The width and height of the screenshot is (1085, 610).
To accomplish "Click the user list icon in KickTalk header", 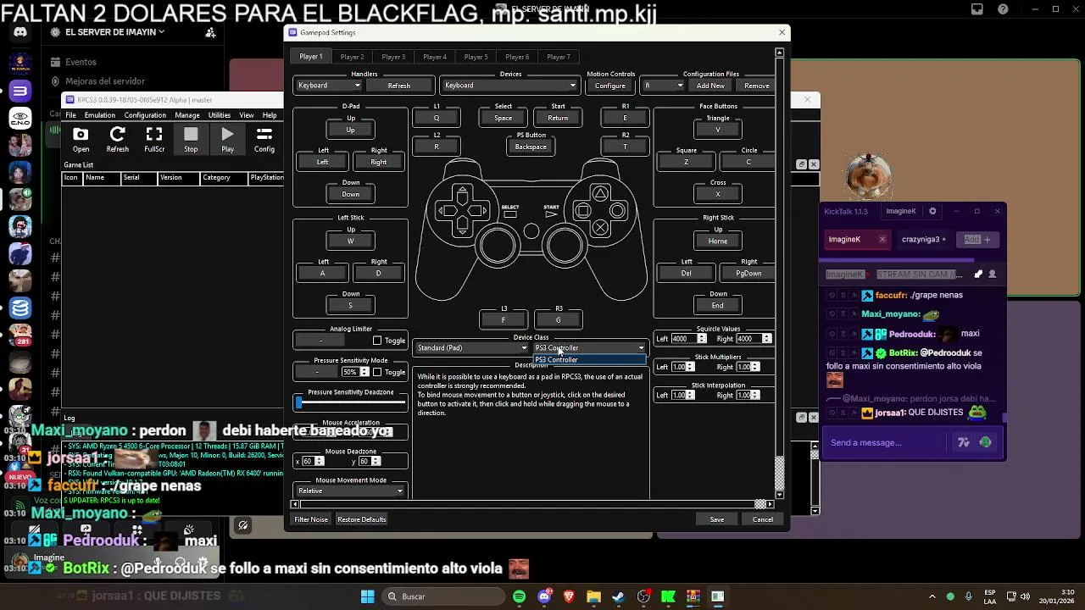I will click(993, 274).
